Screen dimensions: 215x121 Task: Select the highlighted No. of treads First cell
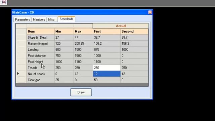107,74
